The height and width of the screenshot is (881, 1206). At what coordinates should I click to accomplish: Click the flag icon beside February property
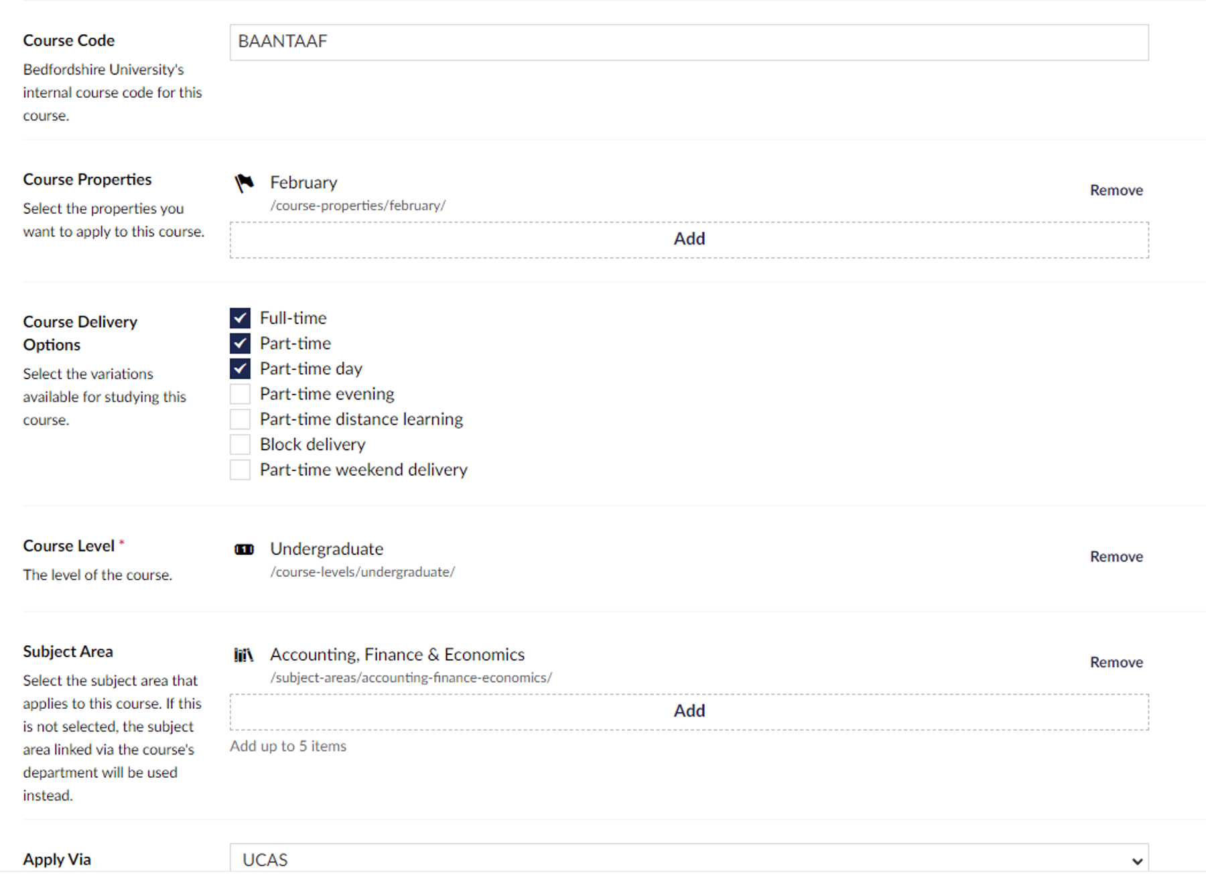pos(243,183)
